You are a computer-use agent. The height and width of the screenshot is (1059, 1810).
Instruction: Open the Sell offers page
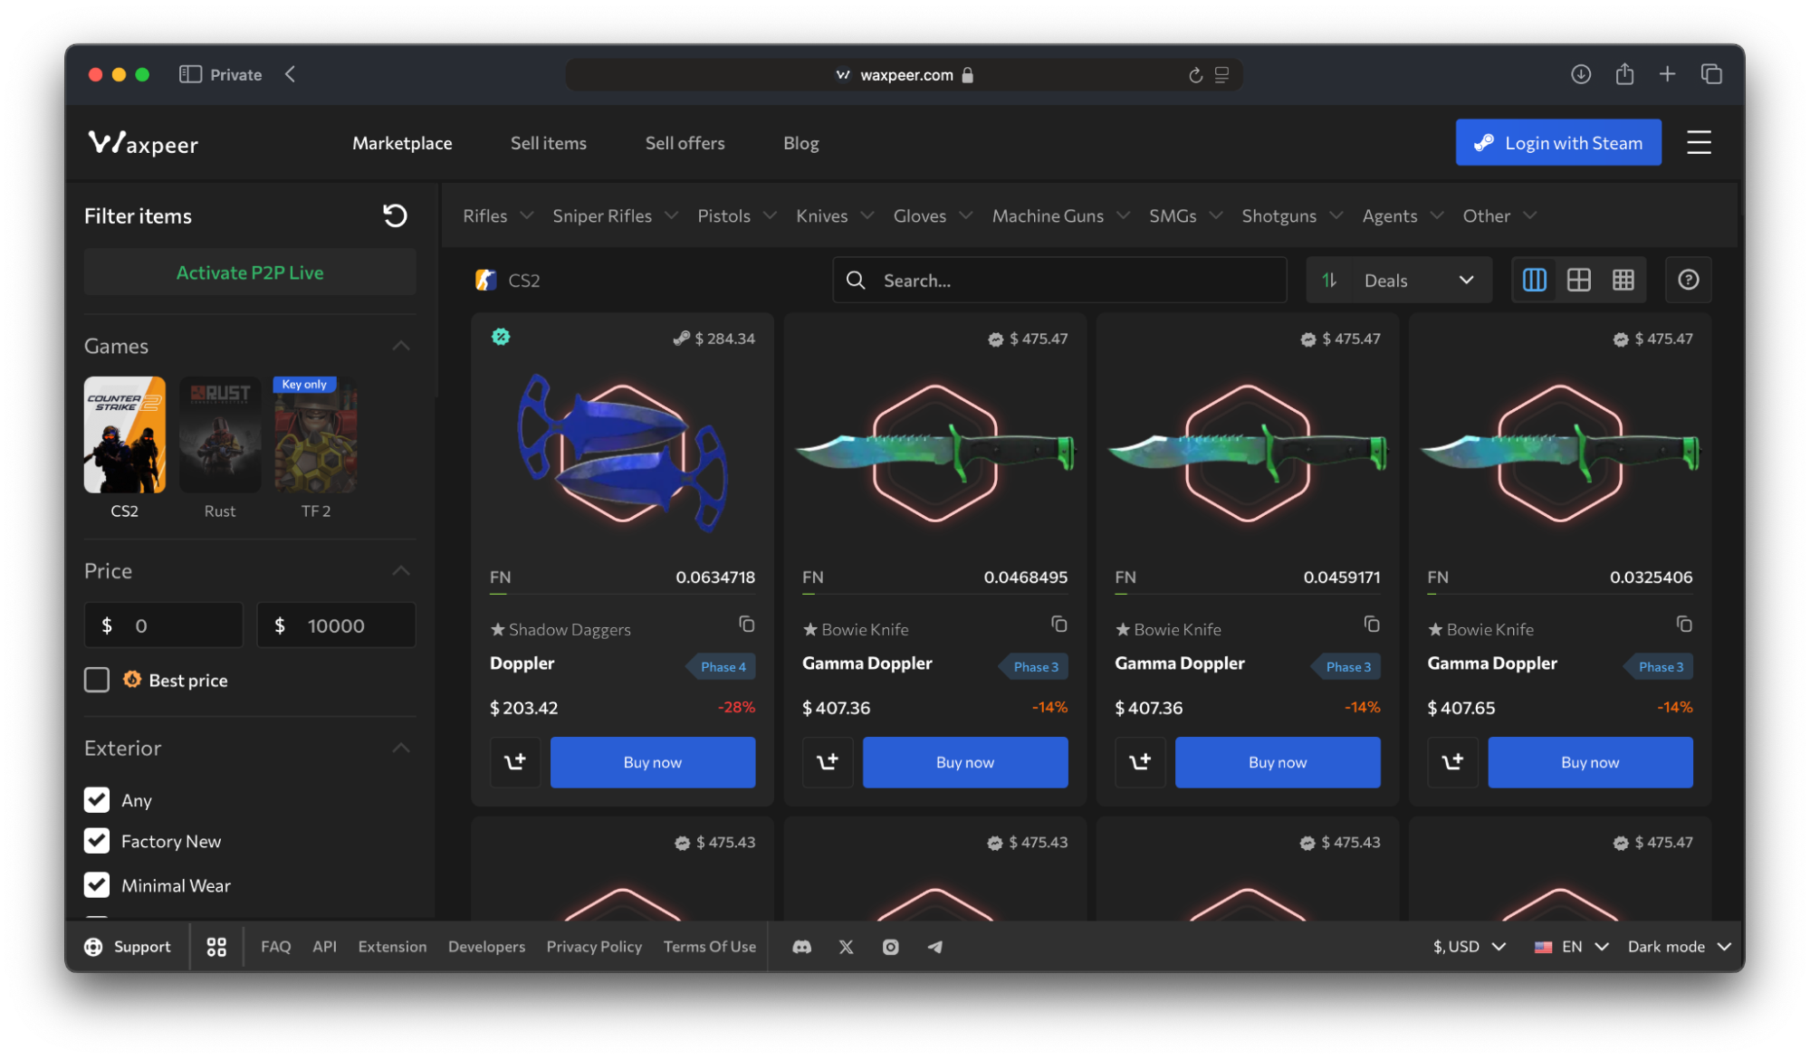685,143
